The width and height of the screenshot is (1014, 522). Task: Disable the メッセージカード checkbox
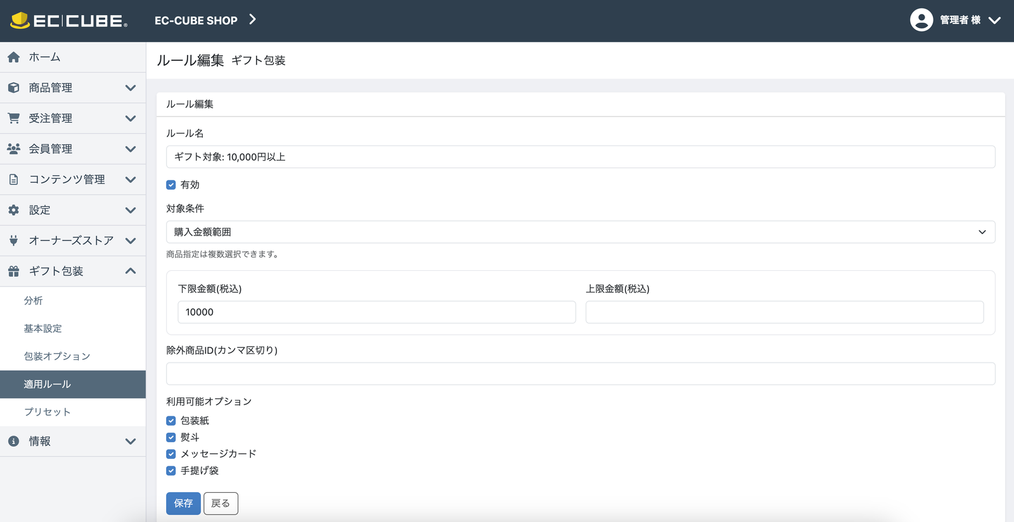(x=171, y=454)
